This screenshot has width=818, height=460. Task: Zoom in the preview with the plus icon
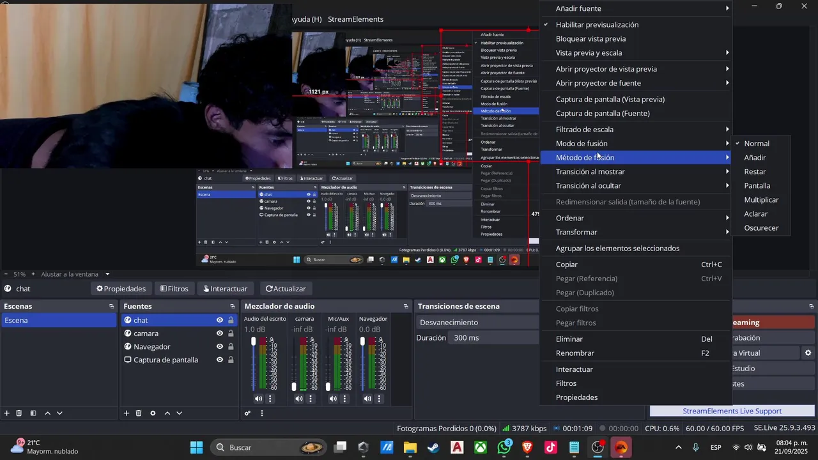pyautogui.click(x=33, y=274)
